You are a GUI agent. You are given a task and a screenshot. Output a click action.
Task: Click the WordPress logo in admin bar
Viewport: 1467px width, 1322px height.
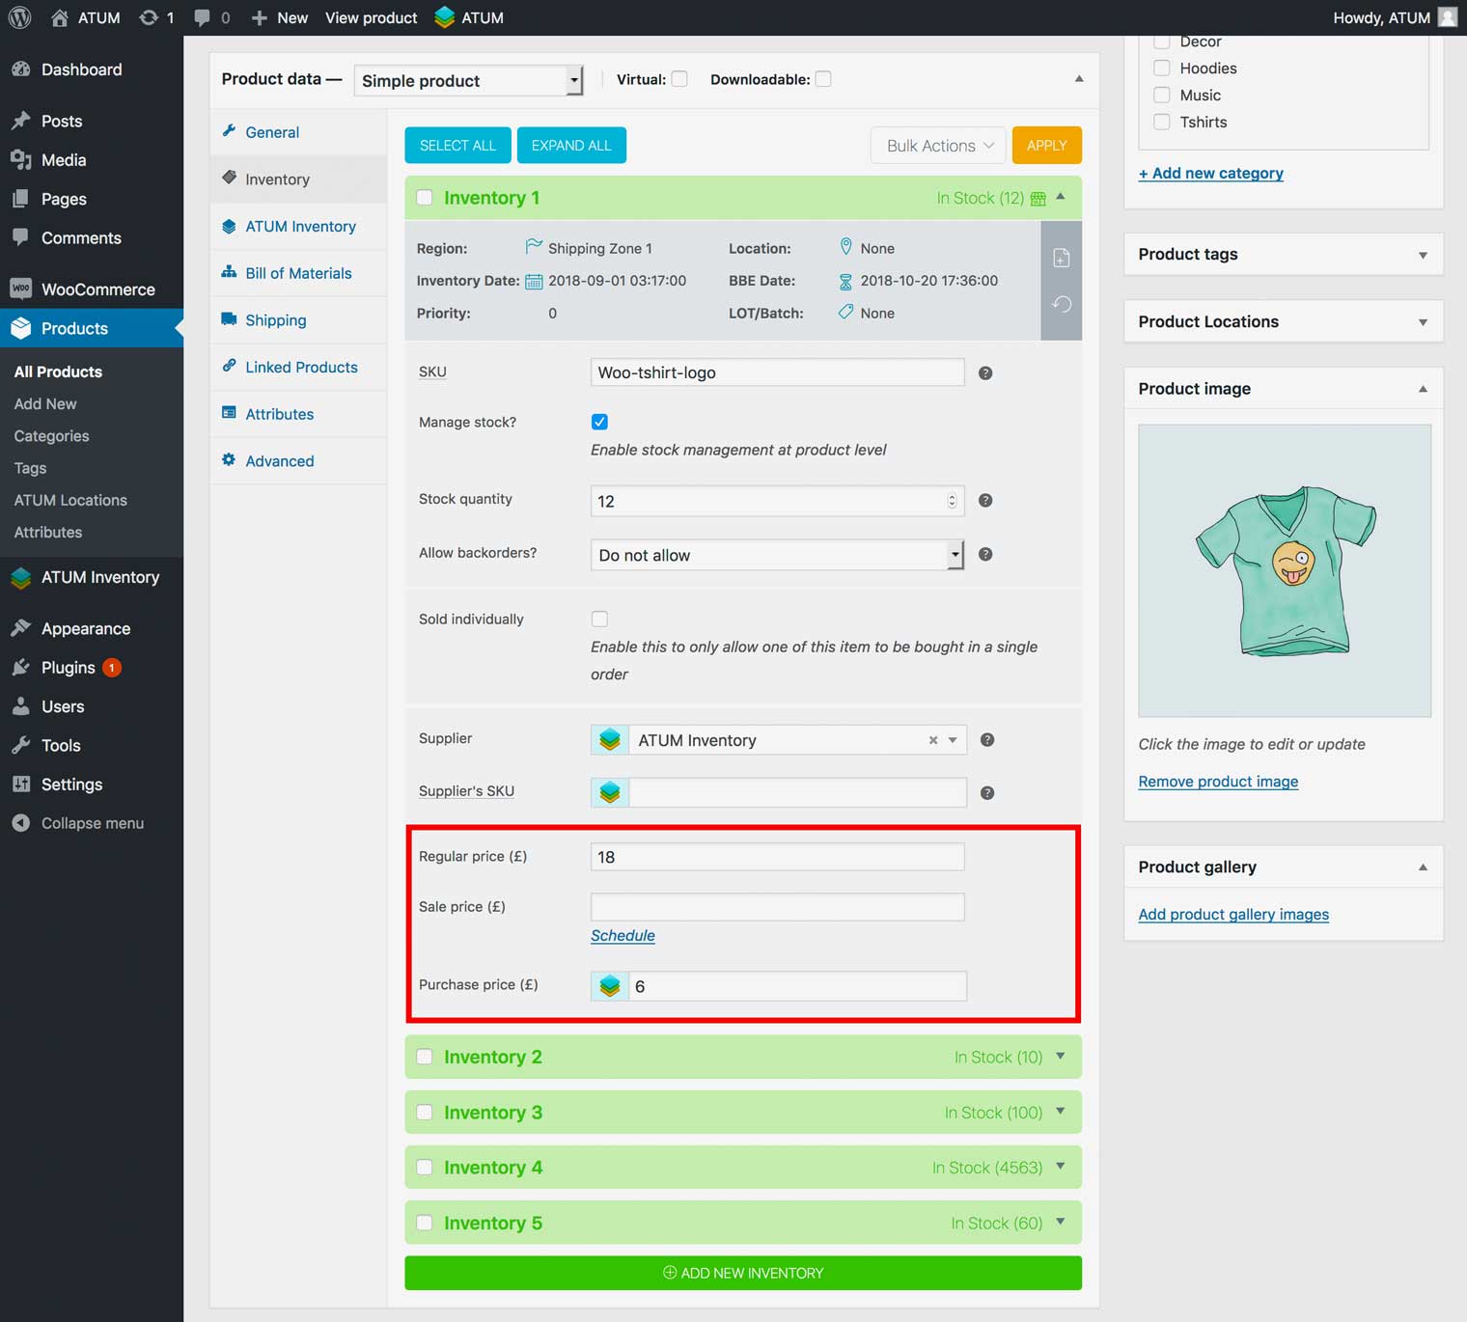coord(19,17)
